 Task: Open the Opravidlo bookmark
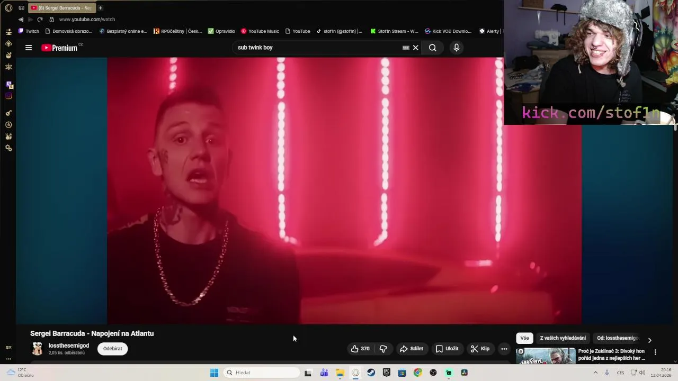click(221, 31)
